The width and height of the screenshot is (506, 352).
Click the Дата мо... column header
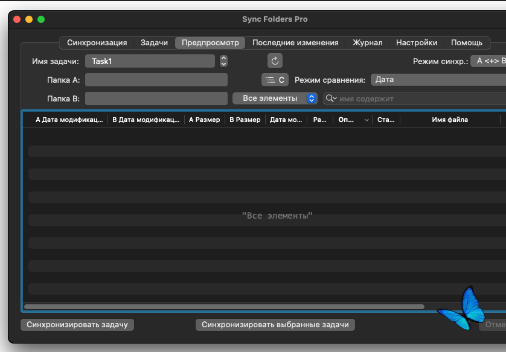286,120
